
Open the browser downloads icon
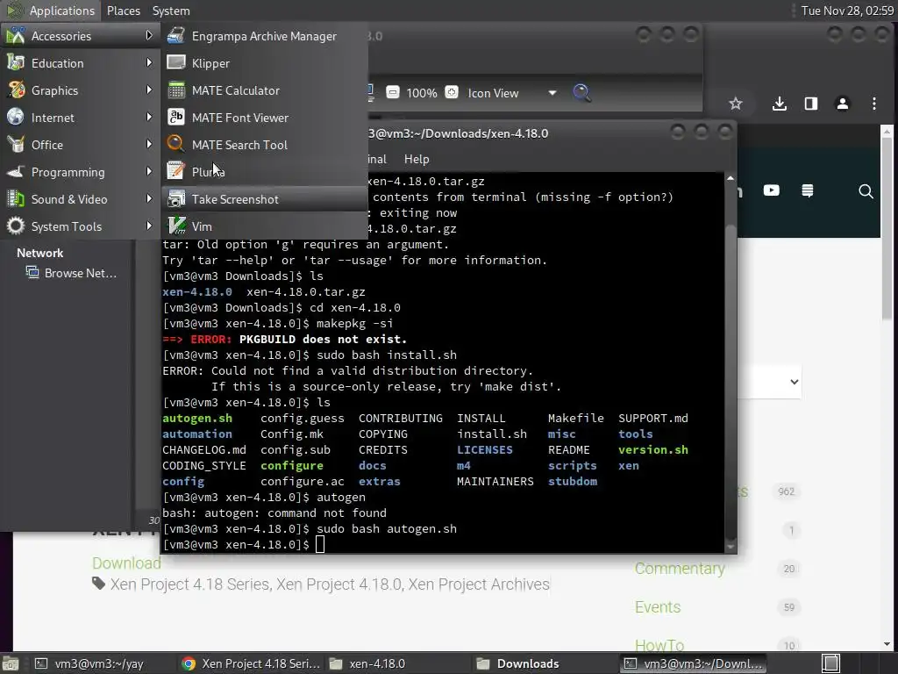point(779,104)
